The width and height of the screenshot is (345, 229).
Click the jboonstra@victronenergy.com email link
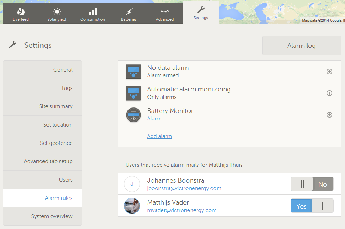point(184,188)
